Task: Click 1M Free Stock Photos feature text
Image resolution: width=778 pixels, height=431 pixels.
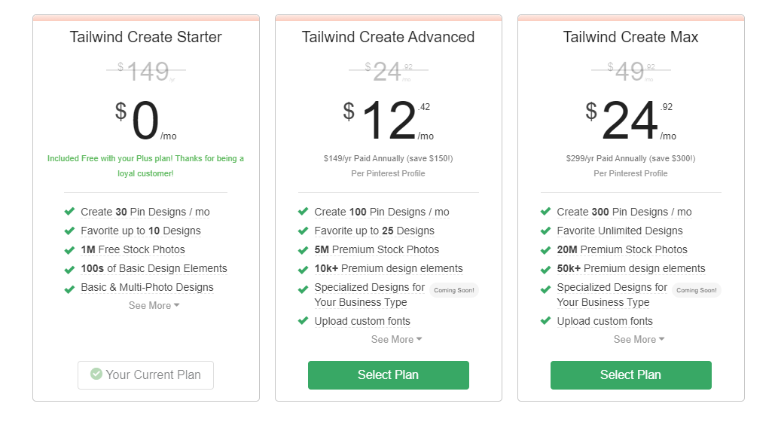Action: point(133,249)
